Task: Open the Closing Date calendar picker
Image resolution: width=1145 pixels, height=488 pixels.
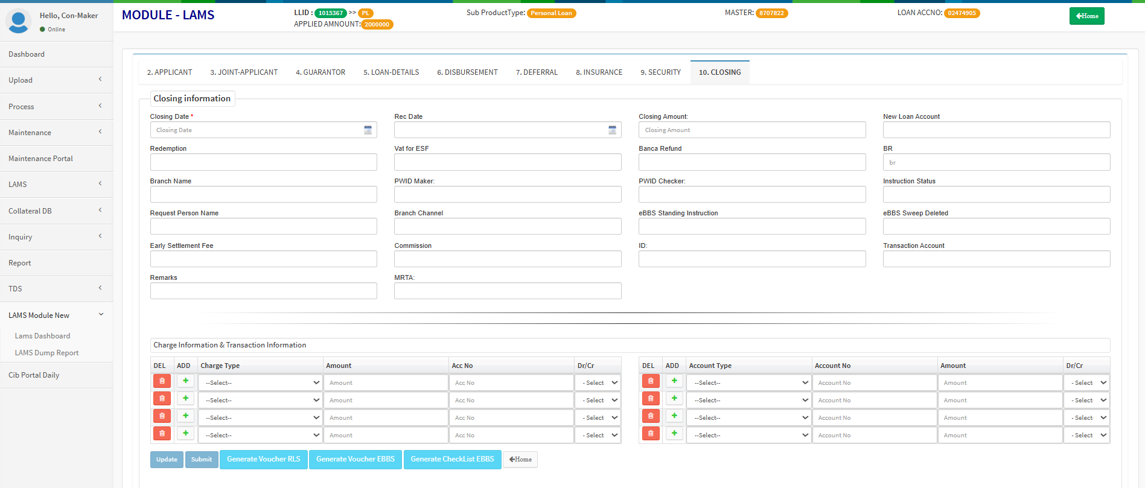Action: 368,130
